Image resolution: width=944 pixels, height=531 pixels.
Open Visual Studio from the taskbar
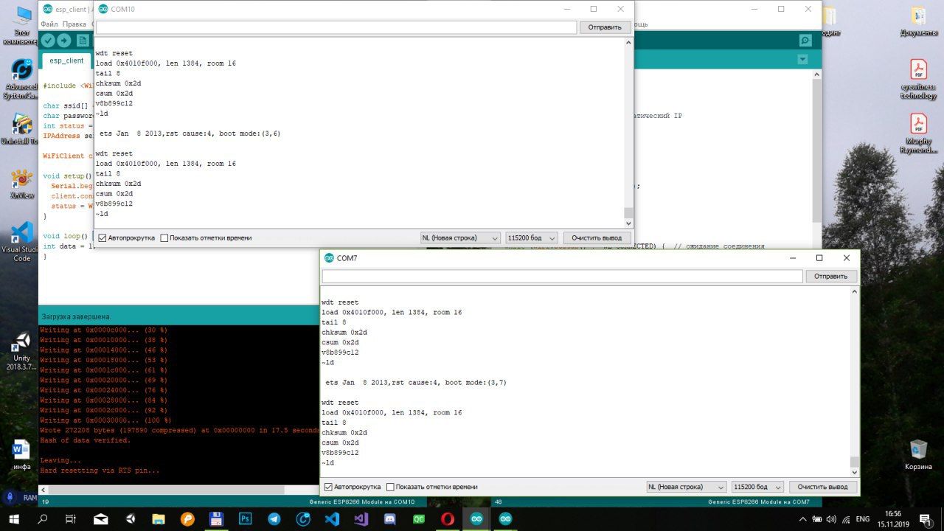361,519
